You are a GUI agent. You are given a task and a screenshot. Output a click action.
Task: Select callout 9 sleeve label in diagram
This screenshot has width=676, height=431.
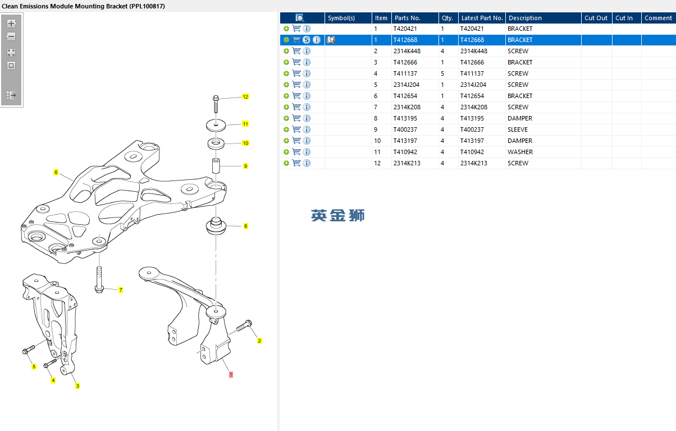coord(245,166)
